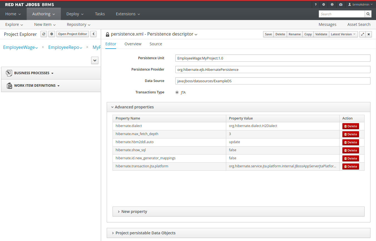Click the Data Source field
The image size is (376, 241).
(x=273, y=81)
